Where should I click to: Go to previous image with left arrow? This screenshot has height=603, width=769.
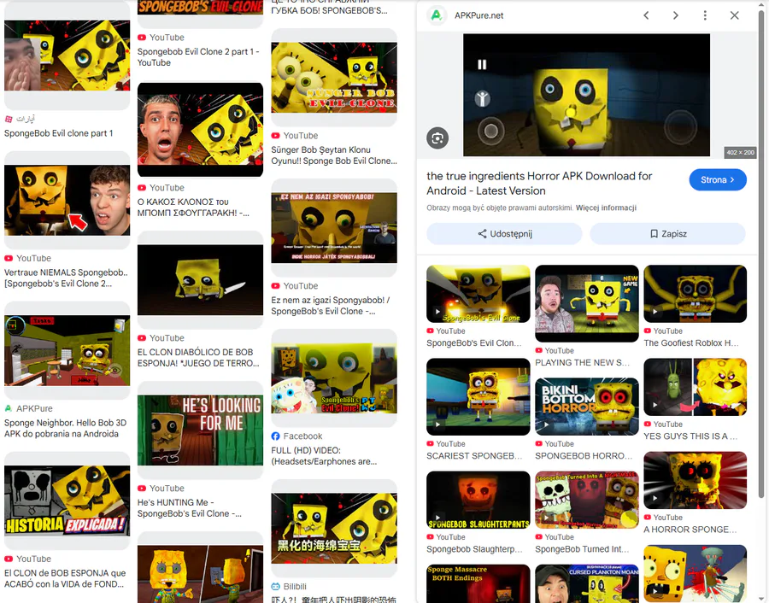[x=646, y=15]
